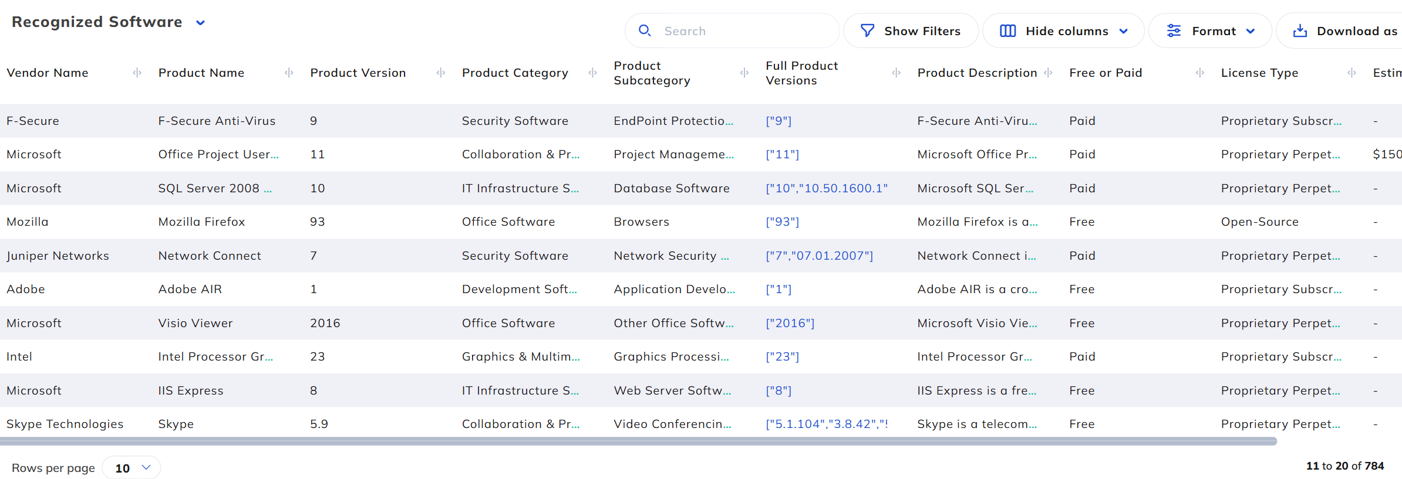Click the funnel filter icon
This screenshot has width=1402, height=479.
867,30
